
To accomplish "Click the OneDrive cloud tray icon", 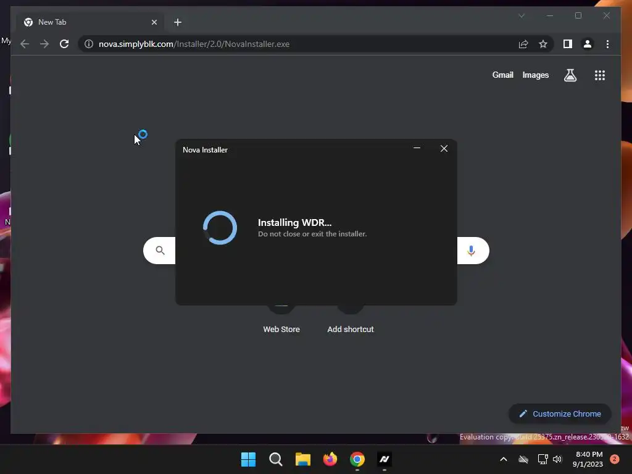I will pos(523,459).
